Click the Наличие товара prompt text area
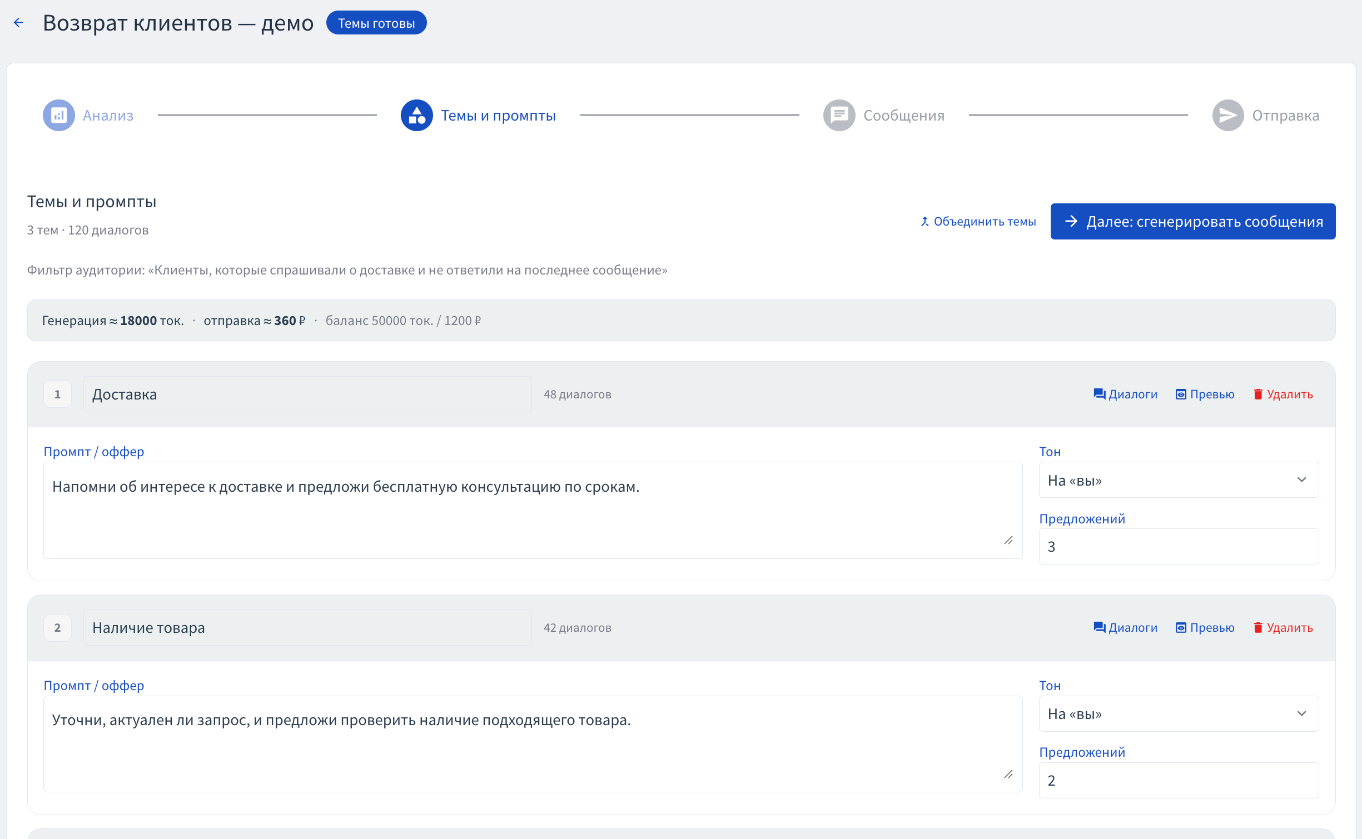The image size is (1362, 839). click(x=533, y=743)
